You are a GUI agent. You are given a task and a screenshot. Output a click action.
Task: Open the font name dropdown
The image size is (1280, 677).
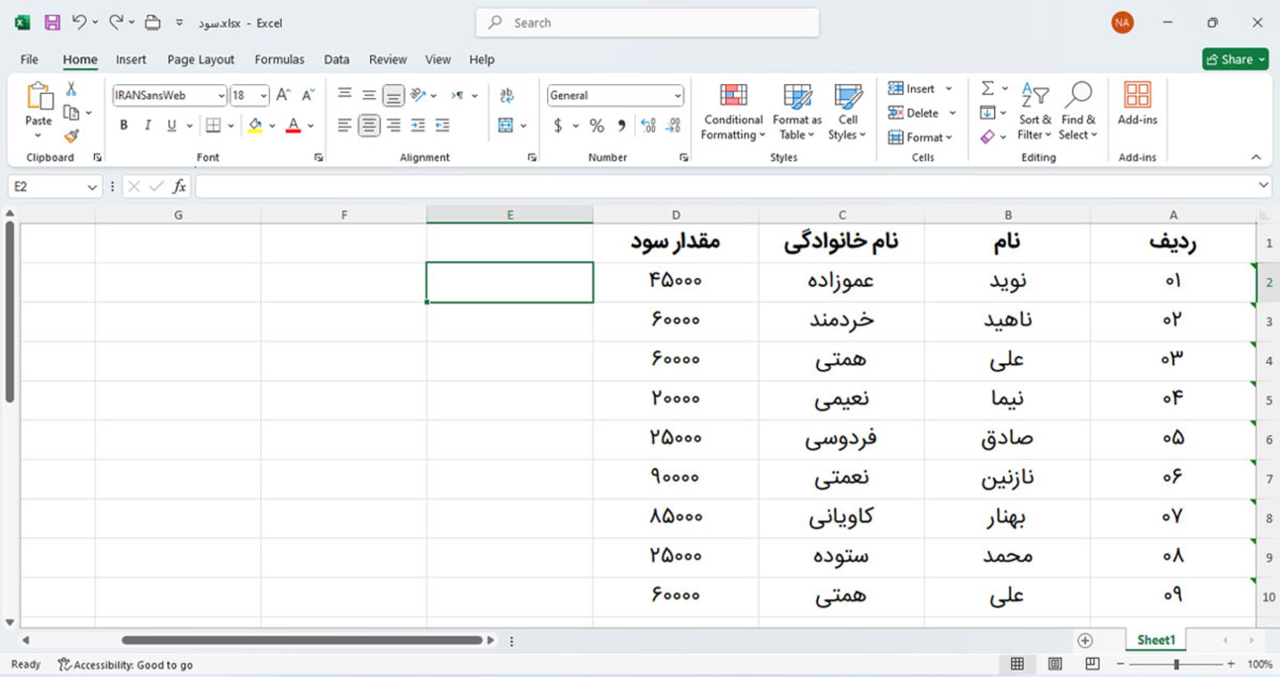click(222, 95)
